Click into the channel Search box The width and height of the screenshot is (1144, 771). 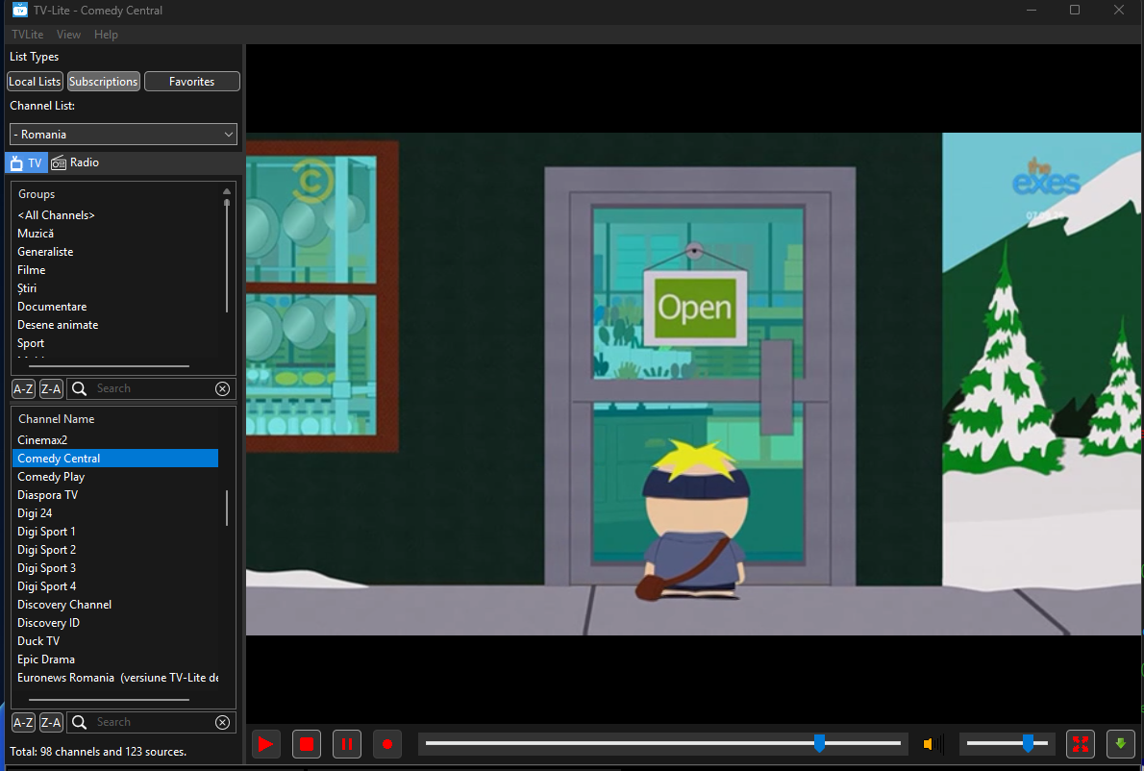[x=152, y=722]
